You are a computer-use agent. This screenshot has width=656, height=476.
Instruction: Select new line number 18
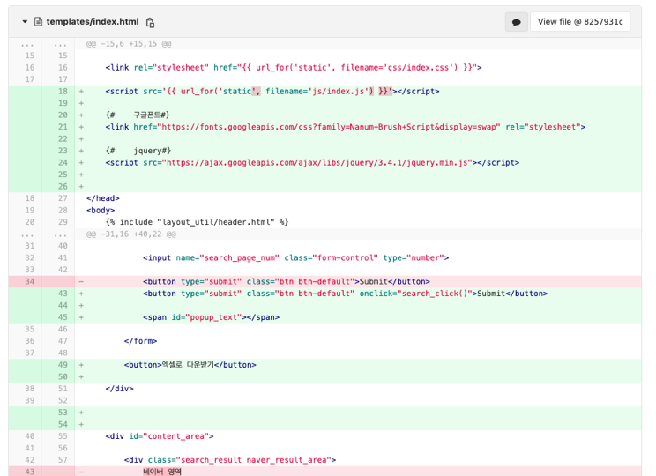(x=63, y=91)
